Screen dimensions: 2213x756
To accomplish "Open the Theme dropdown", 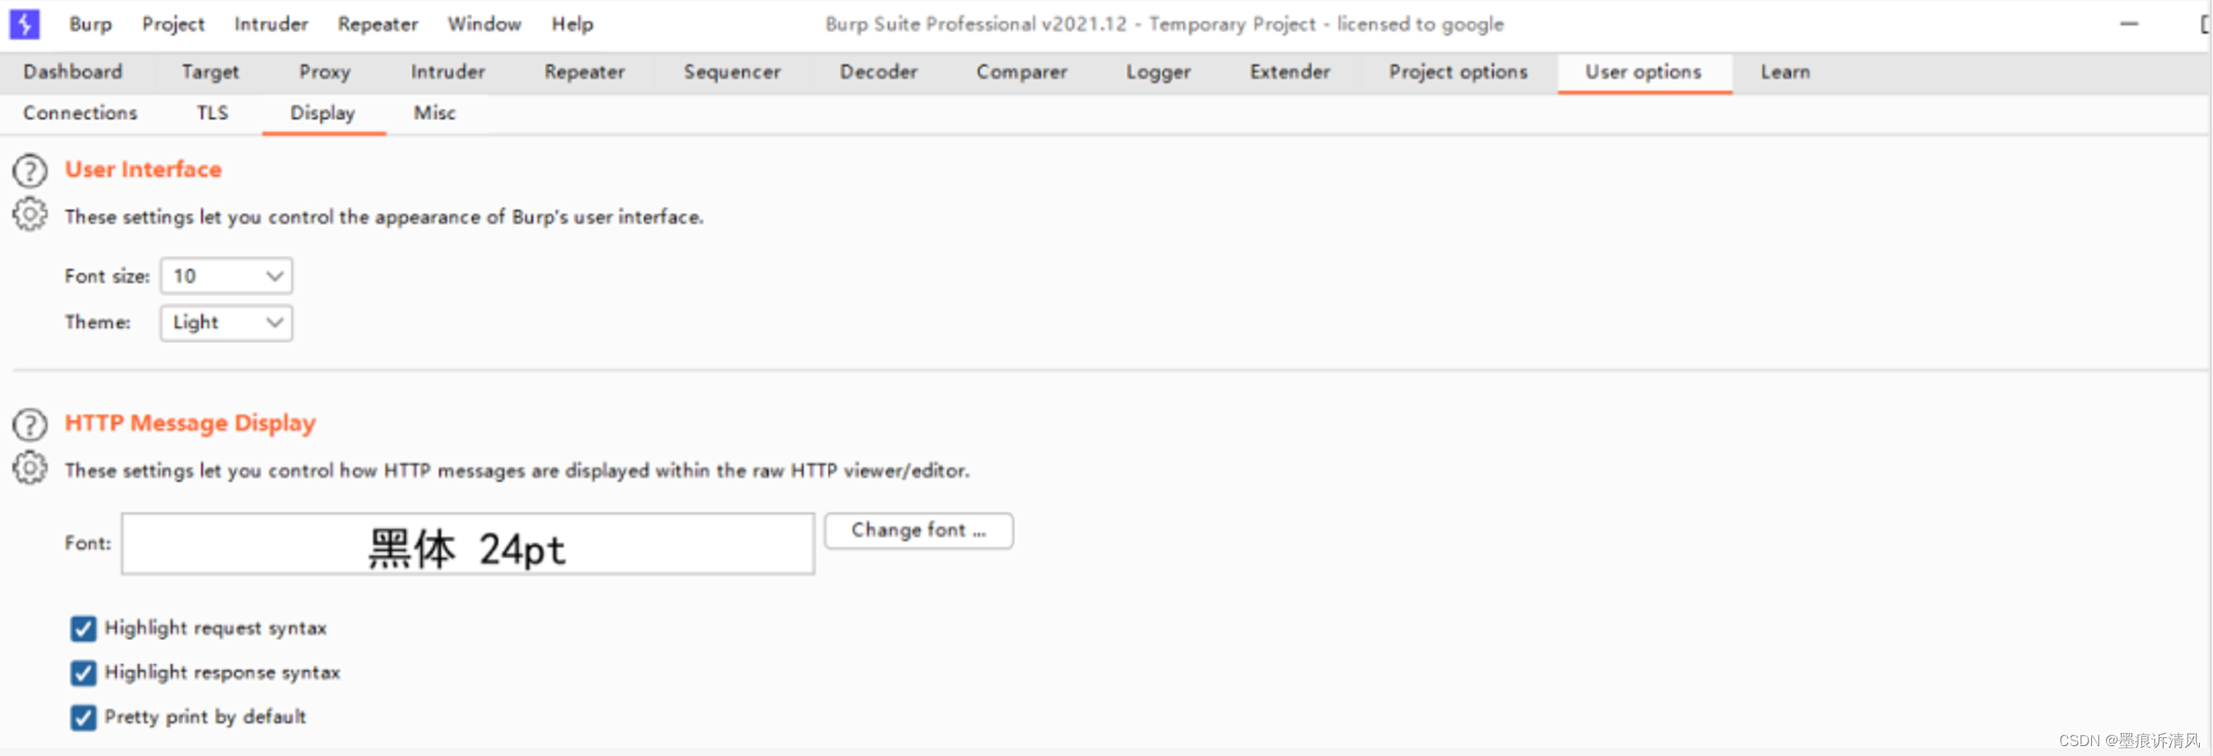I will tap(226, 323).
